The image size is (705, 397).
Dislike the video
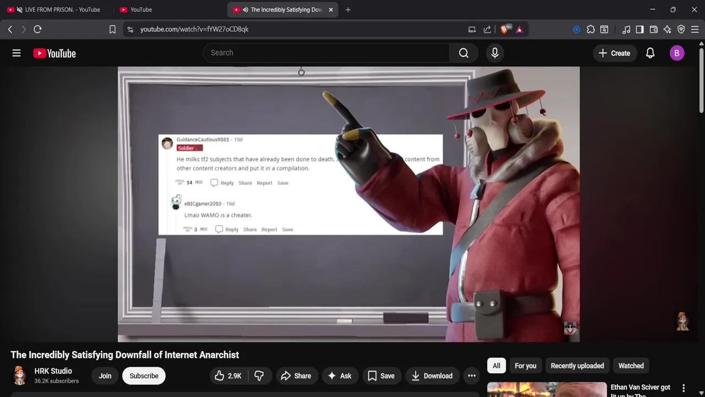click(259, 376)
